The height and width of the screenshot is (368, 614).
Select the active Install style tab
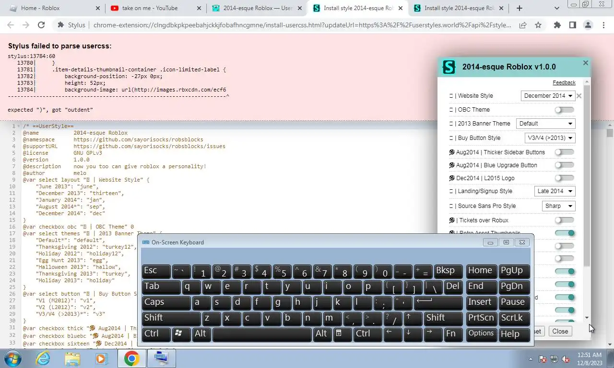[x=357, y=8]
